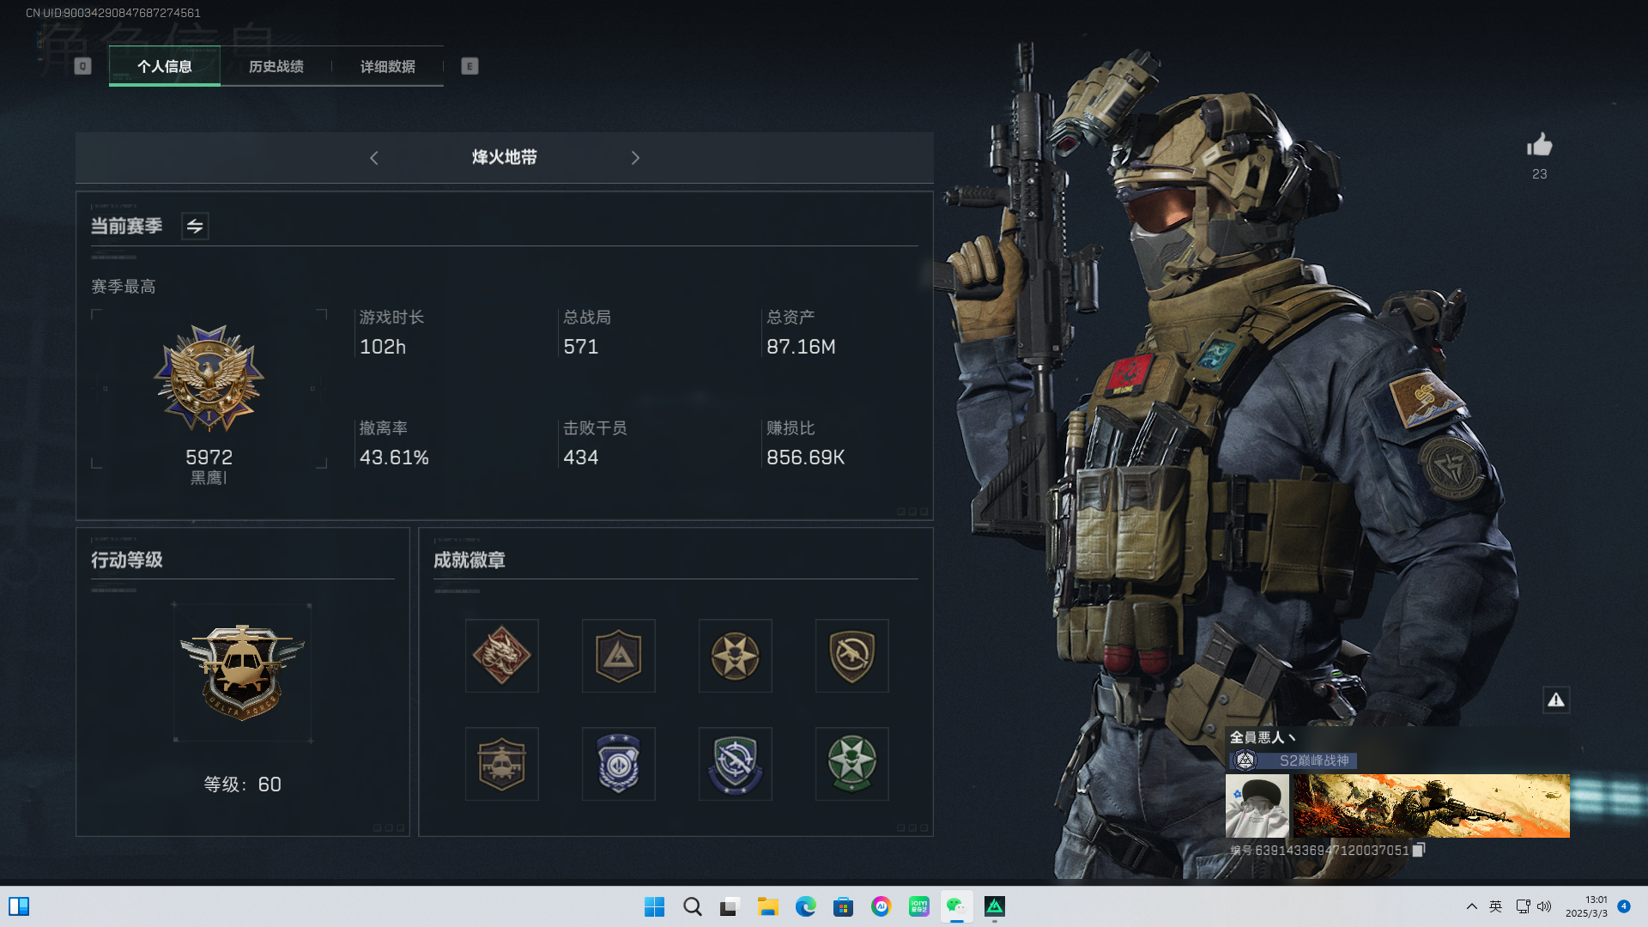Copy the player ID number icon

[x=1419, y=850]
